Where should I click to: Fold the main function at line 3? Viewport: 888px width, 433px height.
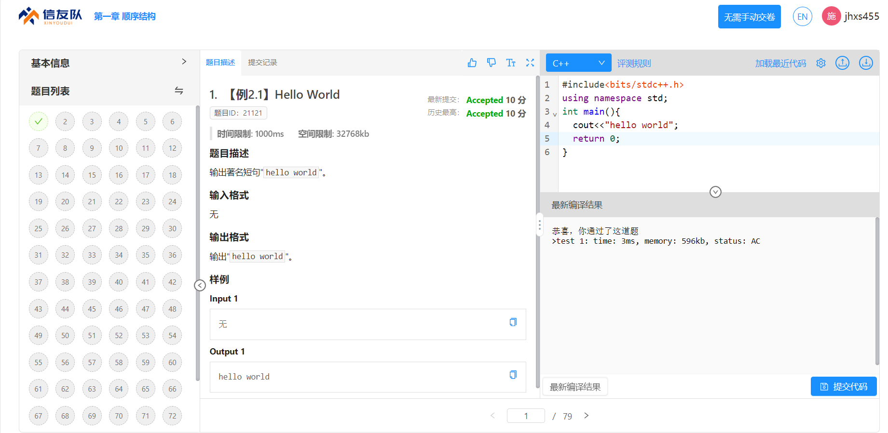coord(555,115)
